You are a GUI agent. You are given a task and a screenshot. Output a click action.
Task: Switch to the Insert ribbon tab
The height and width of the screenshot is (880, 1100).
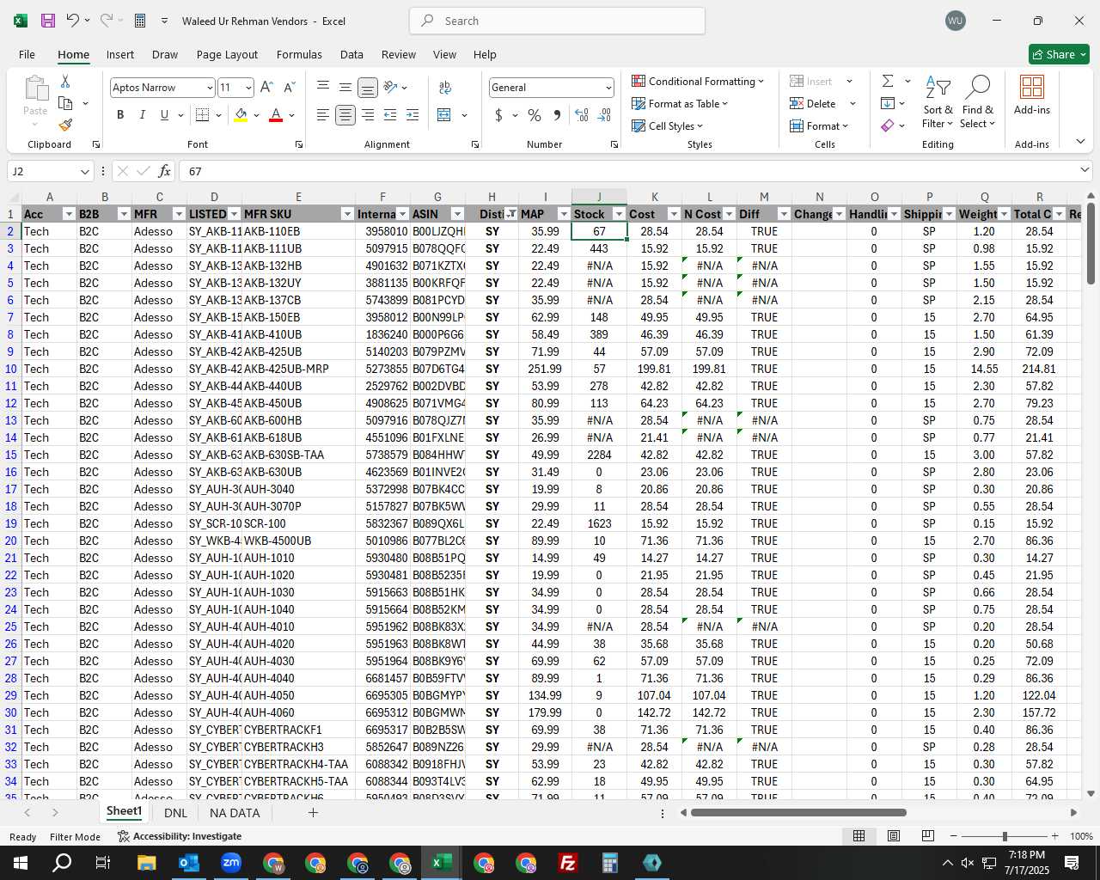[120, 54]
